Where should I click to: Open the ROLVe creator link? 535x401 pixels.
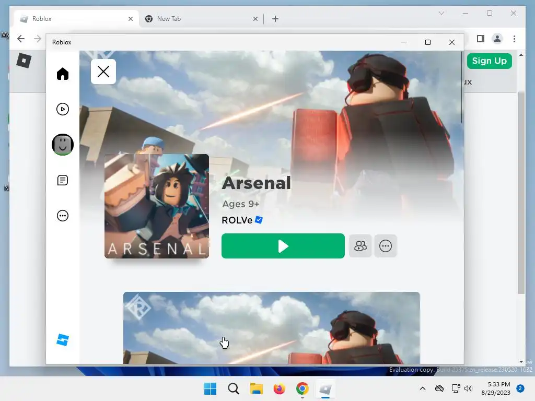coord(237,220)
